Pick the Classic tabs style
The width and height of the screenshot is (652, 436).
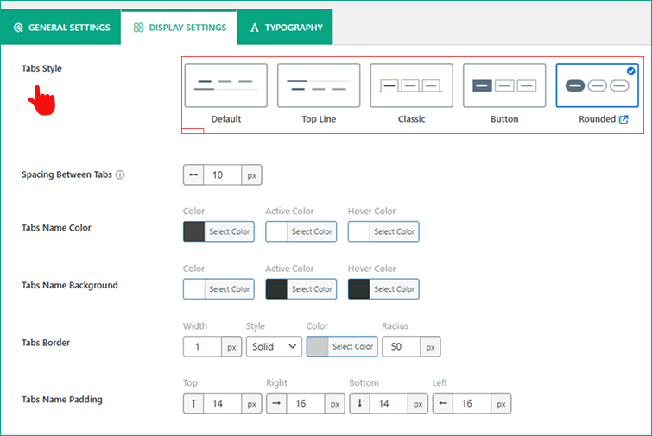point(411,85)
